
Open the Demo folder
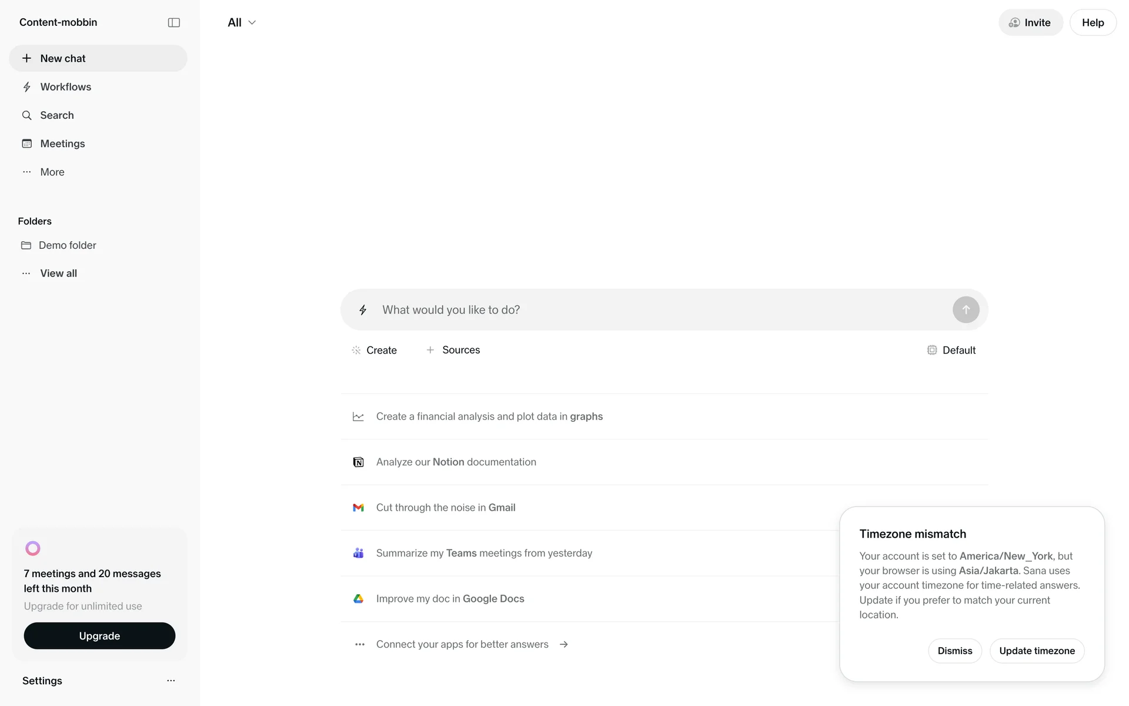pyautogui.click(x=67, y=245)
